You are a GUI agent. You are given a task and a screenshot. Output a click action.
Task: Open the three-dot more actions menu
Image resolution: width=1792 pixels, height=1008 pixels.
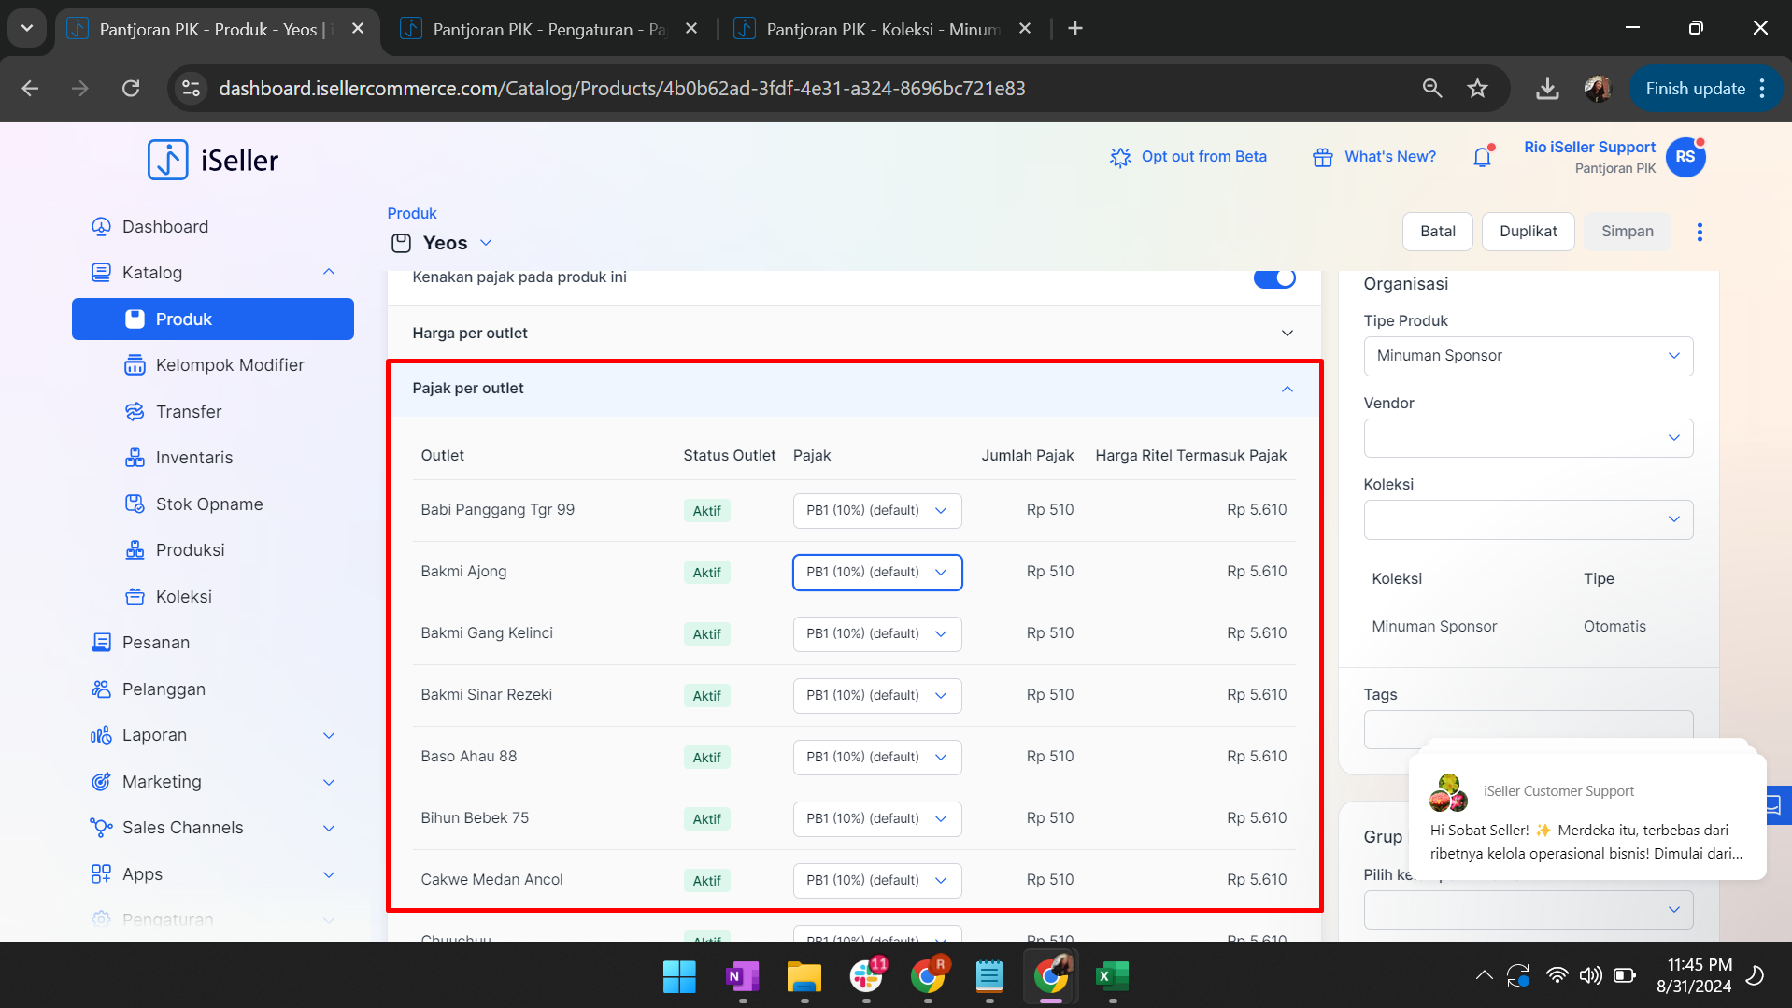pyautogui.click(x=1700, y=232)
